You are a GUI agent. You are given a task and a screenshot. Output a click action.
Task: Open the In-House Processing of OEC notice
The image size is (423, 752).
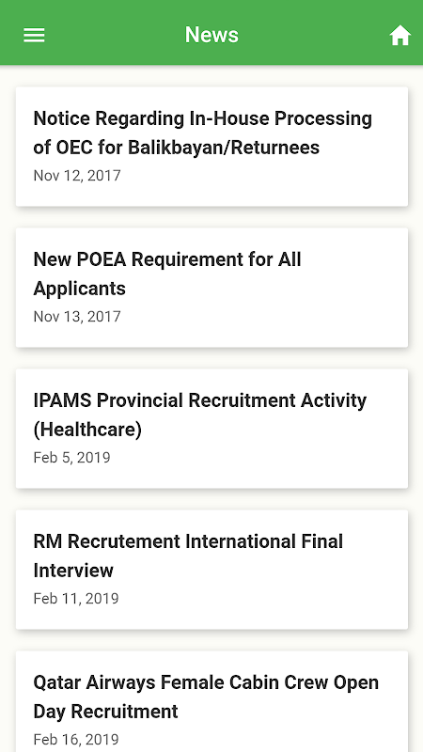click(x=212, y=147)
